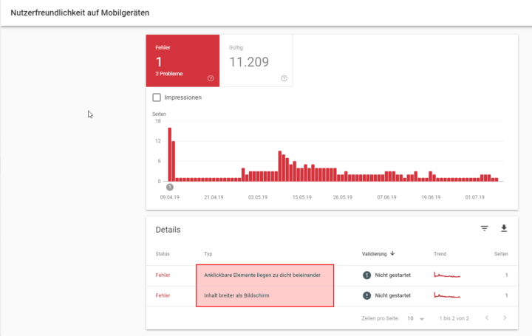Click the 15.05.19 date label on chart
The width and height of the screenshot is (532, 336).
301,197
